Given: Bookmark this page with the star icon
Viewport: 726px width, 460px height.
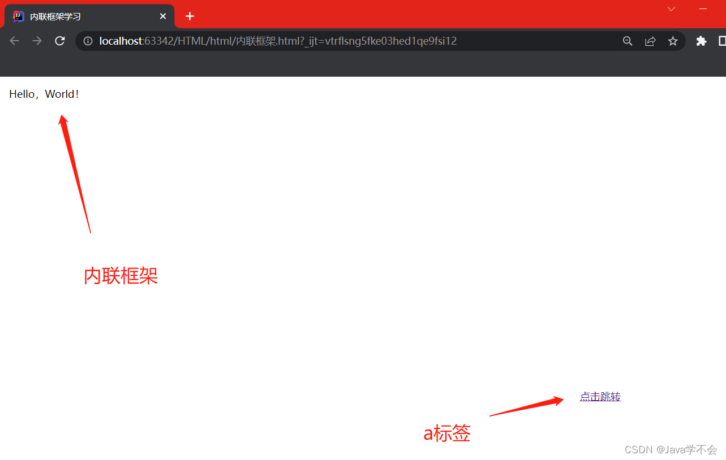Looking at the screenshot, I should (673, 41).
